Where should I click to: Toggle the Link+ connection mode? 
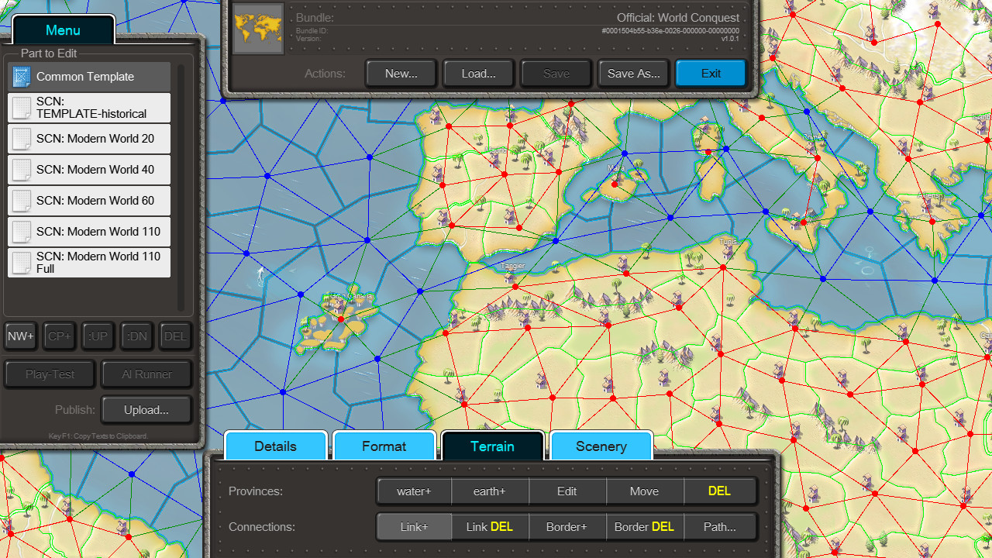click(x=414, y=526)
